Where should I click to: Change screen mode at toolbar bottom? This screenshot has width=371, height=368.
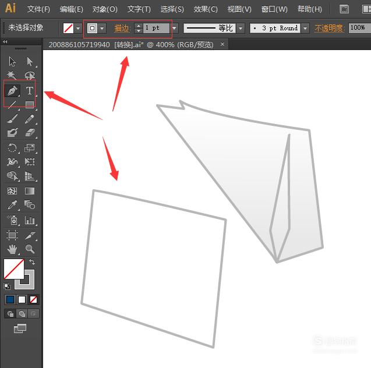pos(20,328)
